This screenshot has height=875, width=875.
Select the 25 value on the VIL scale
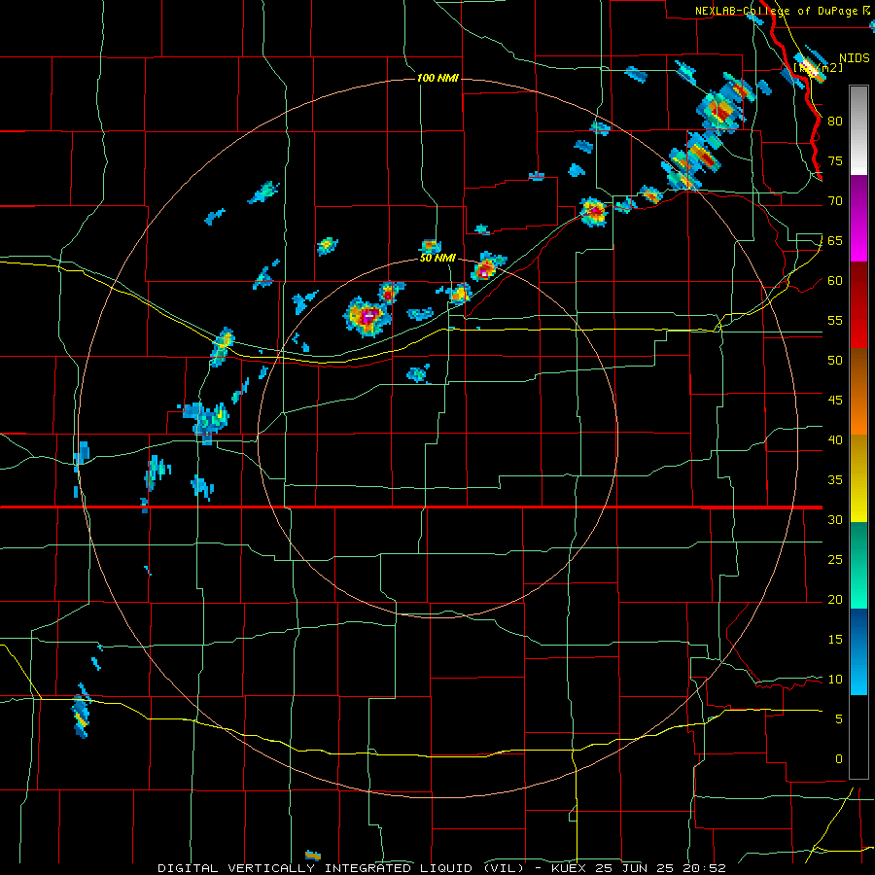pos(835,559)
